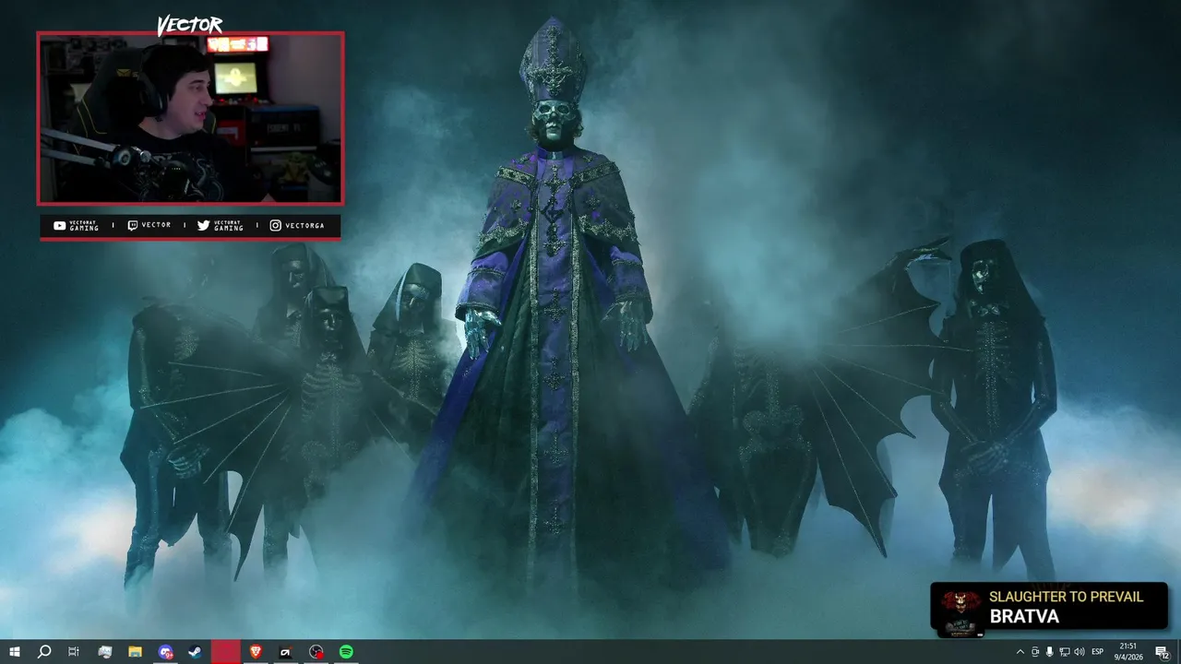Open the purple app with 9+ badge
This screenshot has height=664, width=1181.
(165, 652)
